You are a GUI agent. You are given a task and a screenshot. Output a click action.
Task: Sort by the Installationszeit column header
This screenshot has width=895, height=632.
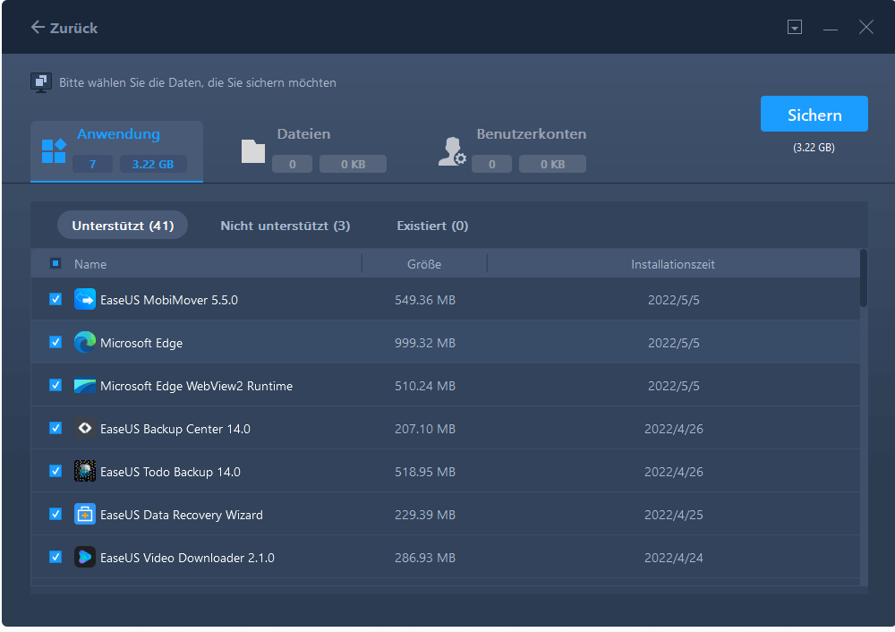tap(673, 264)
